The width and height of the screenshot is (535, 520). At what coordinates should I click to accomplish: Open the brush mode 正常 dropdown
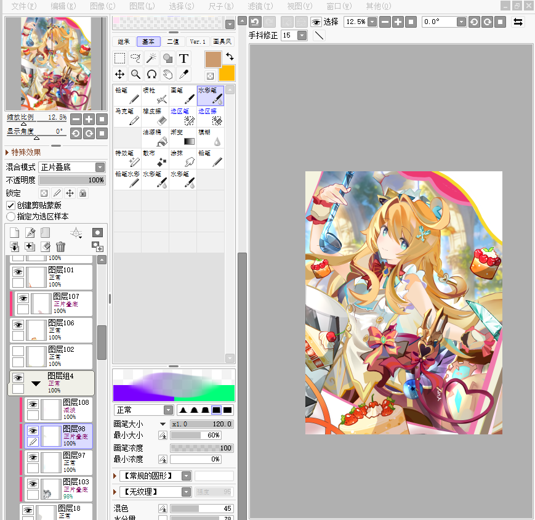click(x=169, y=410)
